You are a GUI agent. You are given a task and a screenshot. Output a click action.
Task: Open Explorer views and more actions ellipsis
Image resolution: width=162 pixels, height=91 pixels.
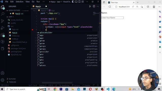[28, 6]
